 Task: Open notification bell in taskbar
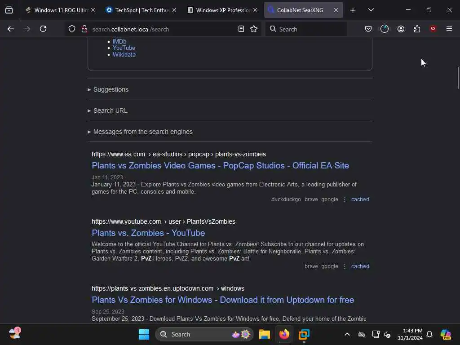[429, 334]
